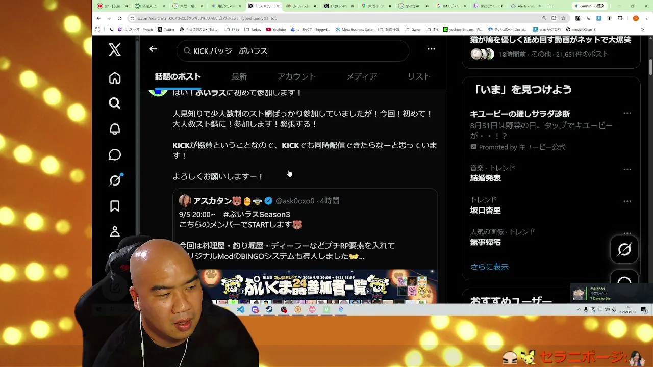Switch to メディア tab
The image size is (653, 367).
pyautogui.click(x=362, y=76)
